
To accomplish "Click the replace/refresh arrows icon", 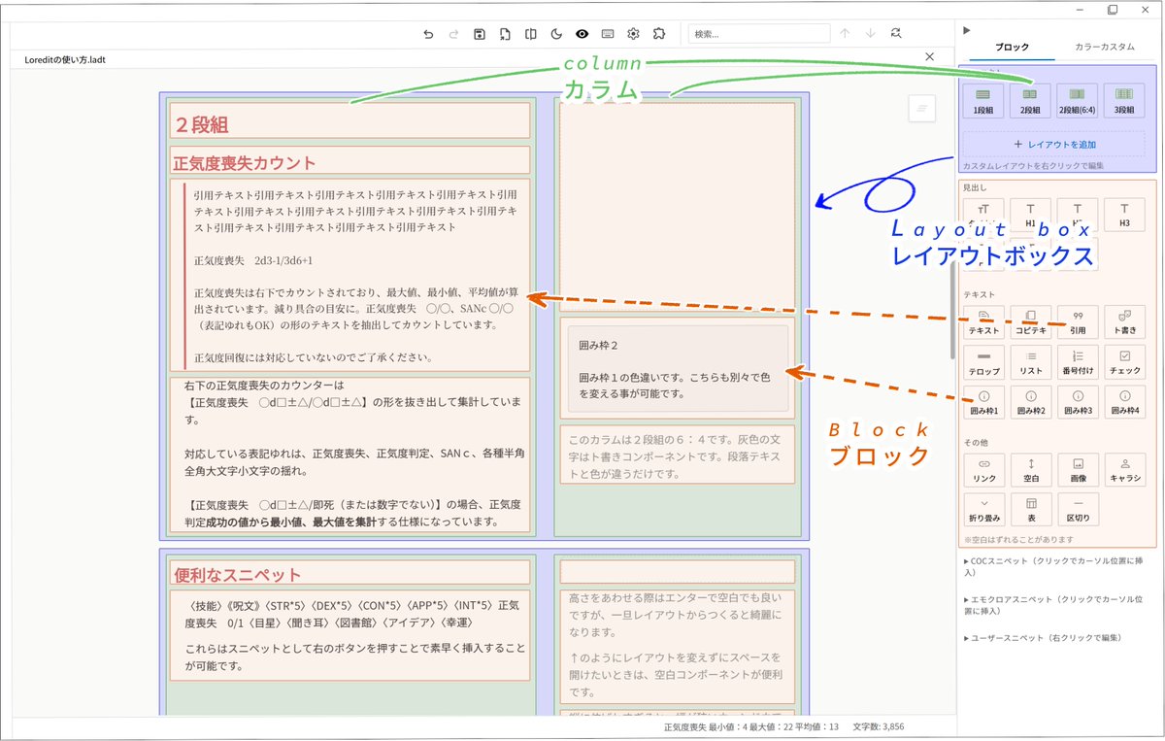I will tap(895, 34).
